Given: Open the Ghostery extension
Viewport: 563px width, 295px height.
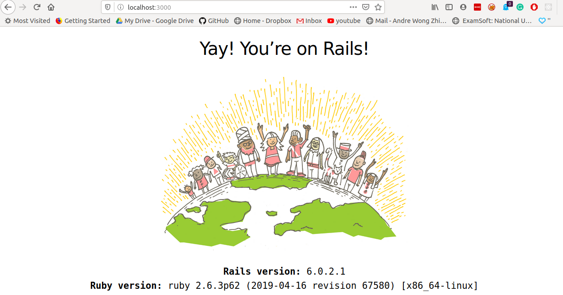Looking at the screenshot, I should [506, 7].
